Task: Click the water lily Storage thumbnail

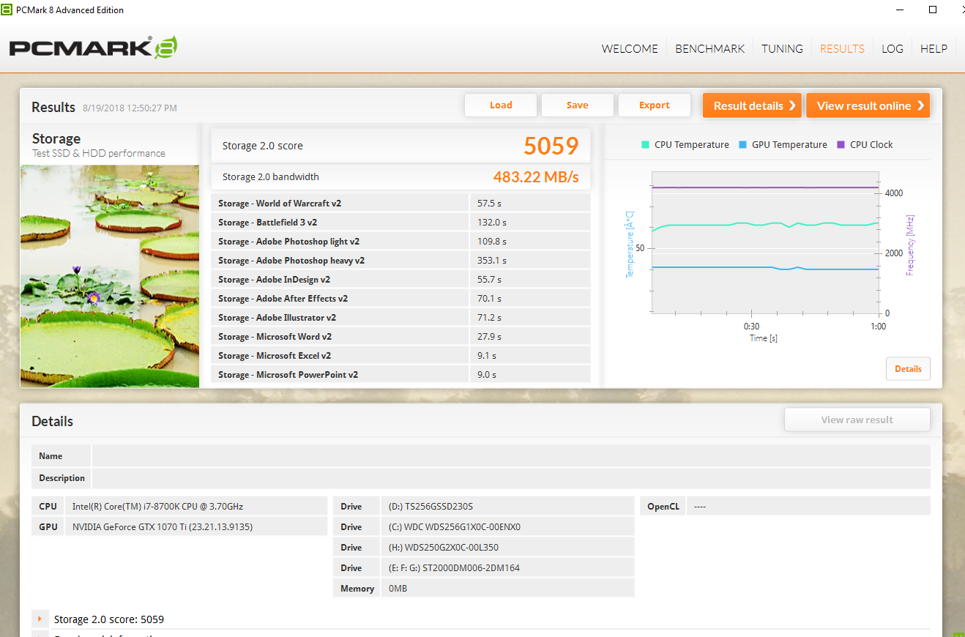Action: click(110, 276)
